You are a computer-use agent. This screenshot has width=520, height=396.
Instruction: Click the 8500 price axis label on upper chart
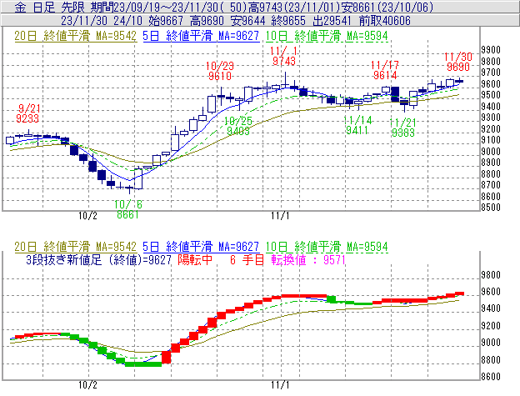coord(491,208)
